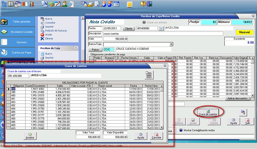
Task: Click the Cancelar button icon
Action: coord(156,135)
